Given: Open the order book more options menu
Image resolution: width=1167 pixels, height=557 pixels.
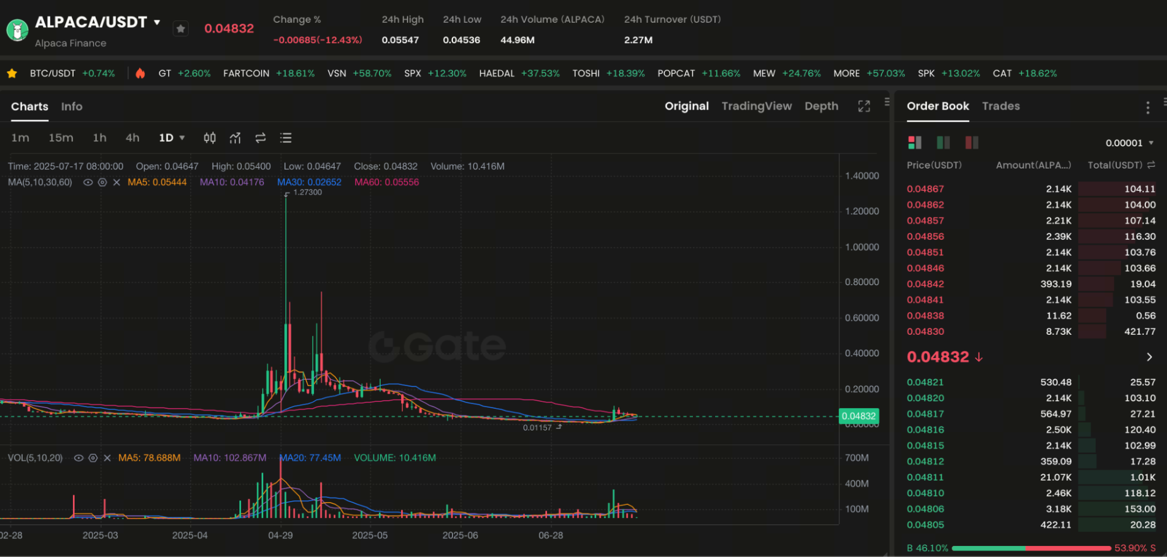Looking at the screenshot, I should (1148, 107).
